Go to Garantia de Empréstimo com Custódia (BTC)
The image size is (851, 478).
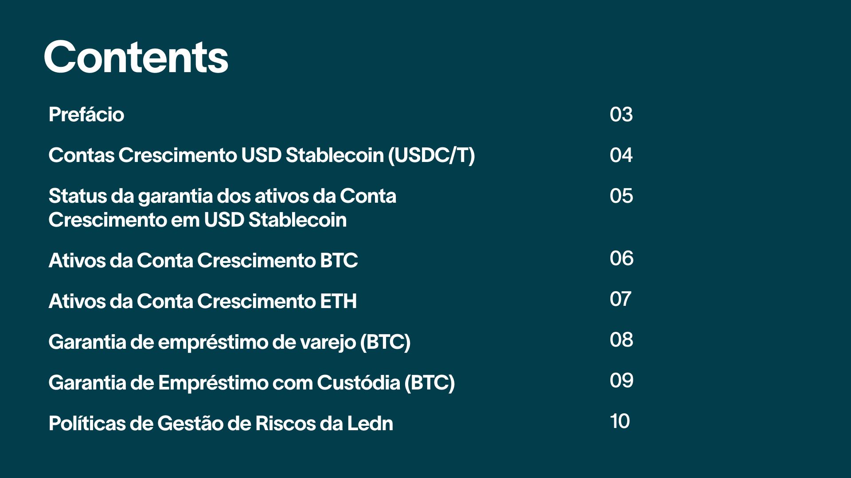pyautogui.click(x=252, y=383)
